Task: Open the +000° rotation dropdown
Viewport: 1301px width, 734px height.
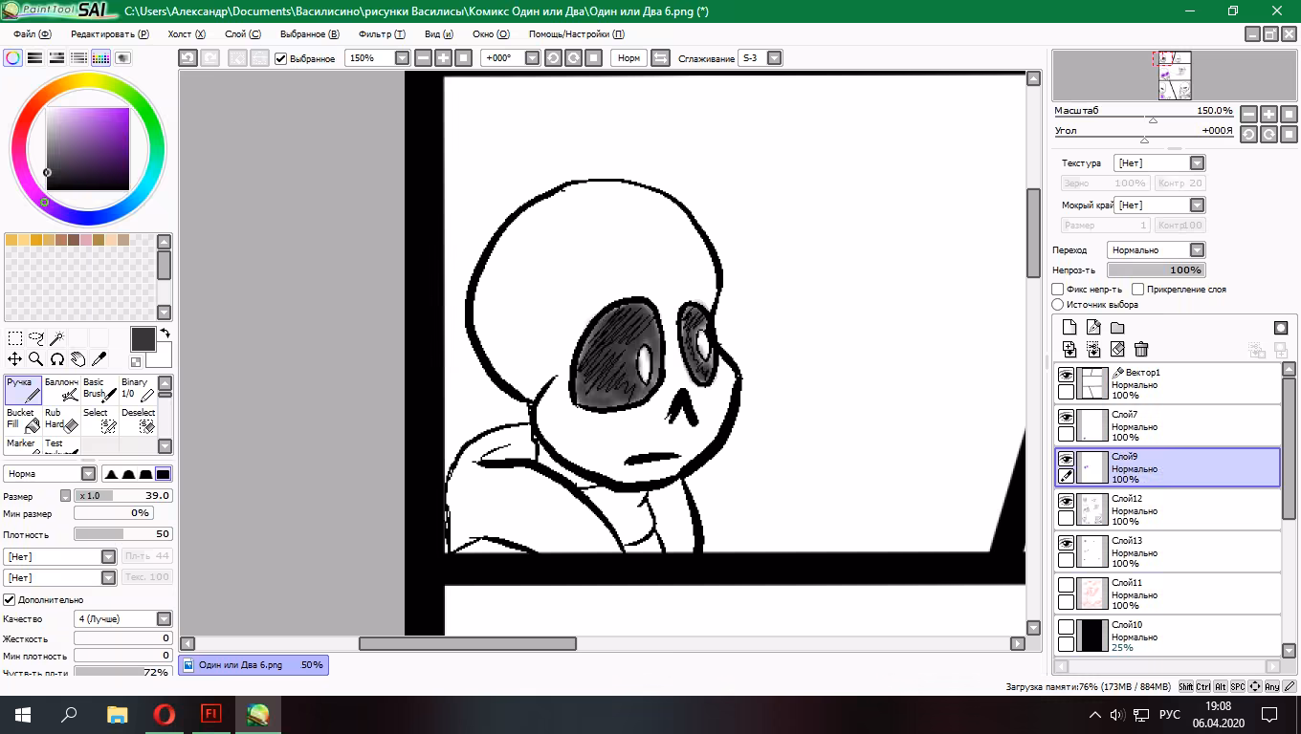Action: [531, 58]
